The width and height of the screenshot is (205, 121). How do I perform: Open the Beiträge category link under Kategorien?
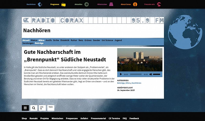coord(121,83)
